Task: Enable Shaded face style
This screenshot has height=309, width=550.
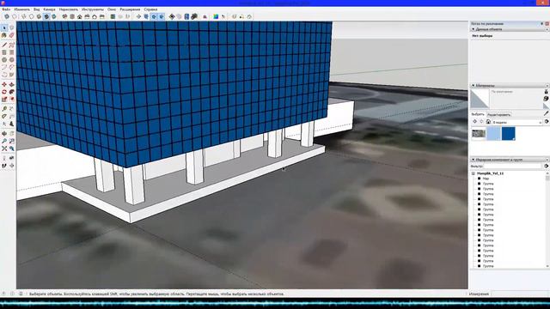Action: coord(39,16)
